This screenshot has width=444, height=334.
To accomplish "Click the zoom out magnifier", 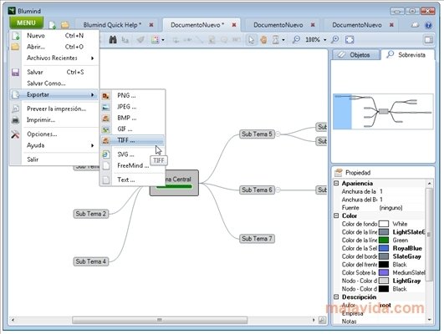I will click(x=296, y=39).
